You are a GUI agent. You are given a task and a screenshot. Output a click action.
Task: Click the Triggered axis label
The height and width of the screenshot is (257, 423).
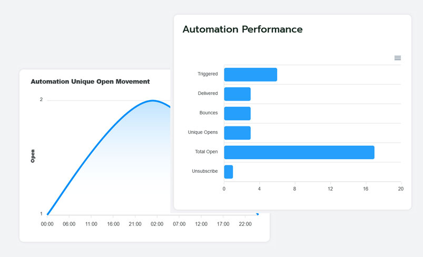[x=208, y=74]
